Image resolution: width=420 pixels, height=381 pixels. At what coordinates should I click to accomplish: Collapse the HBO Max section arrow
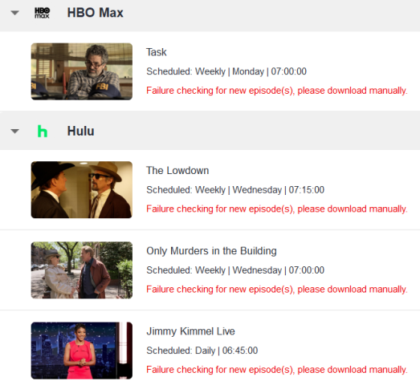click(14, 13)
